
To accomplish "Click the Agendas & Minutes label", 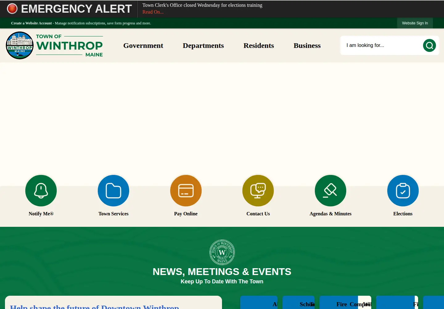I will coord(331,214).
